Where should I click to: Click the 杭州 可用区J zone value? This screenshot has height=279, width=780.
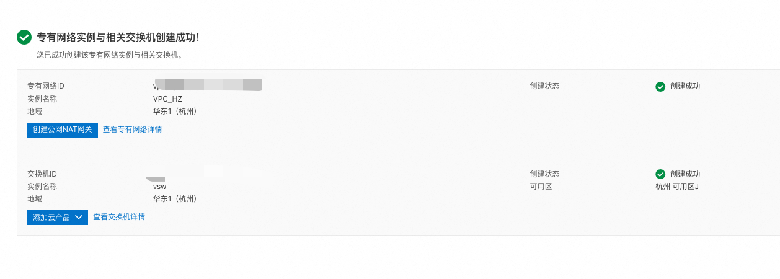pos(677,187)
